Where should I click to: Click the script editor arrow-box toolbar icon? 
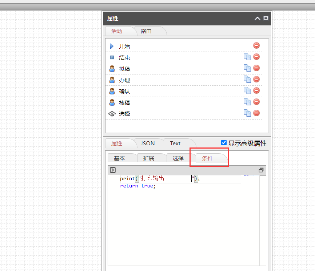click(113, 170)
